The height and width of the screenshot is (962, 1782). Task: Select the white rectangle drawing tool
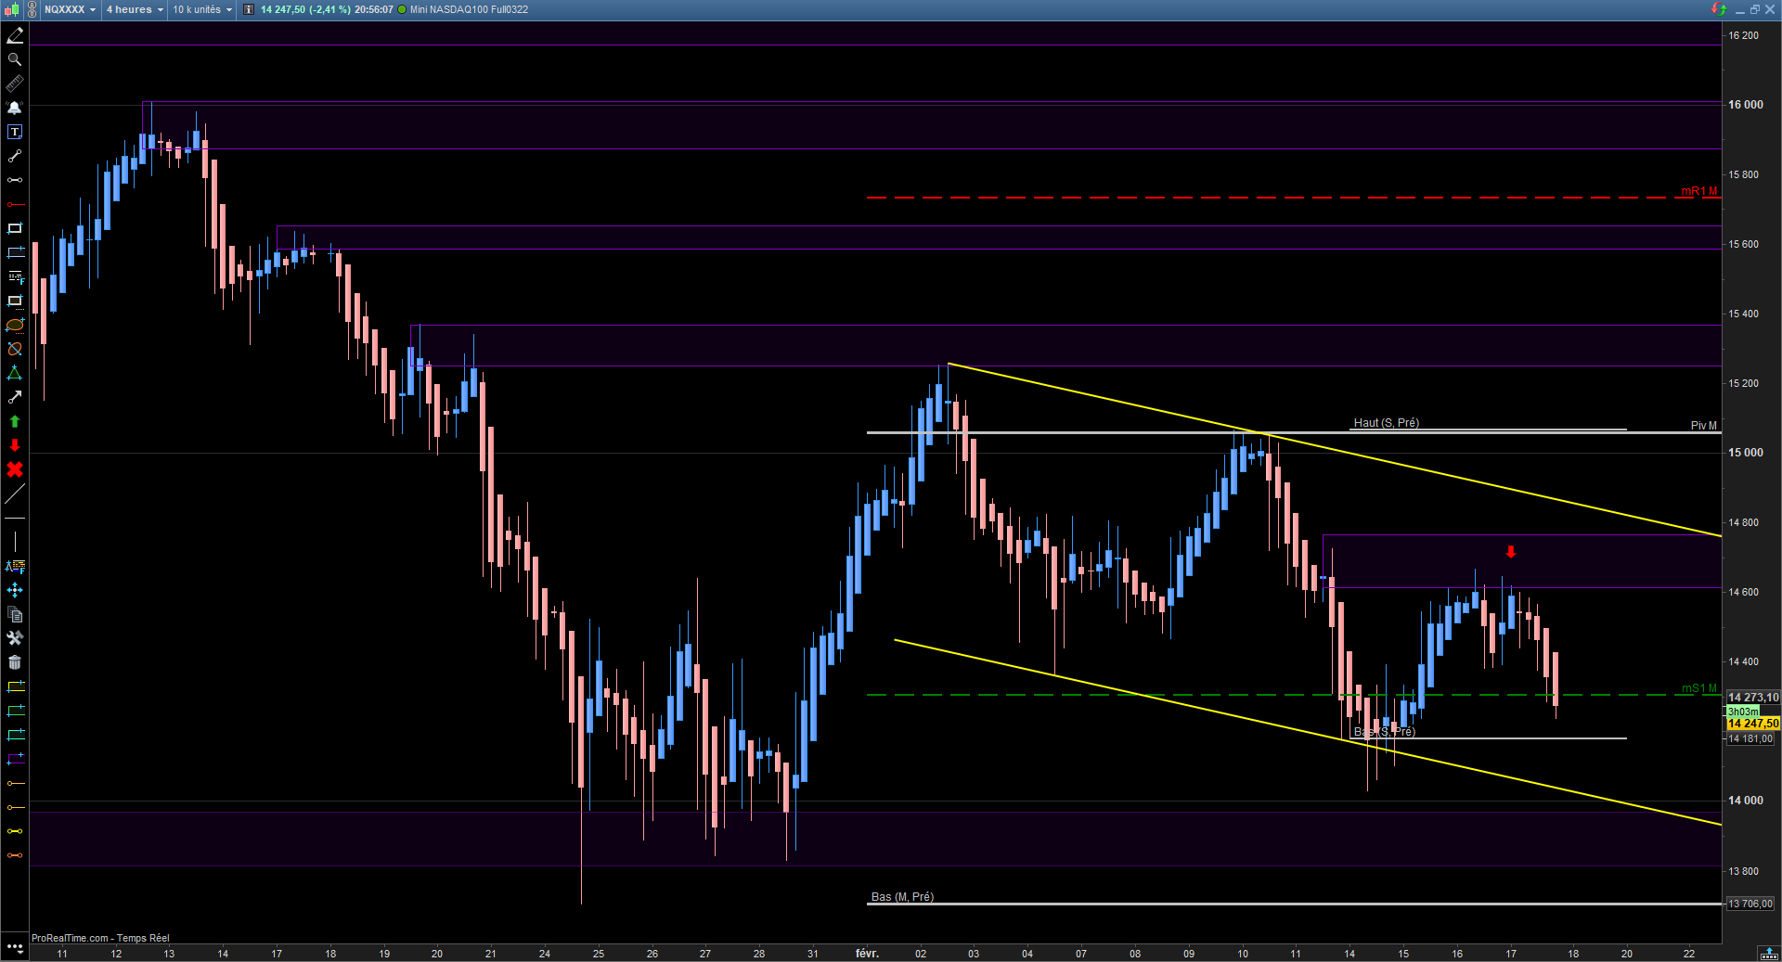click(x=15, y=228)
